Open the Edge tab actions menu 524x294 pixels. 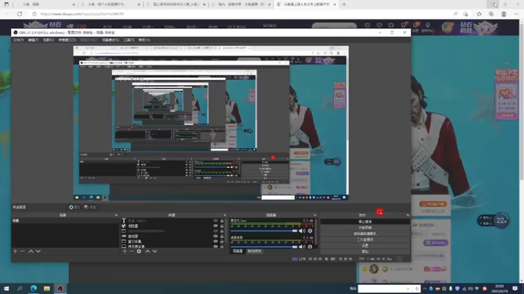point(7,5)
